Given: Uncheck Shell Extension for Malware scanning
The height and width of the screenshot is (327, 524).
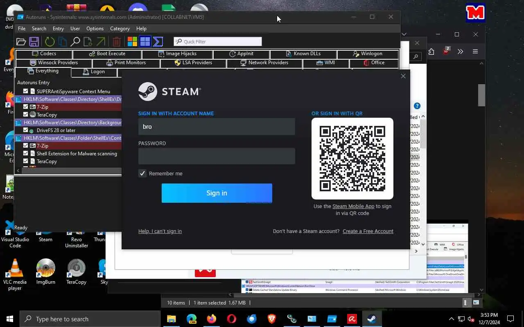Looking at the screenshot, I should (26, 153).
